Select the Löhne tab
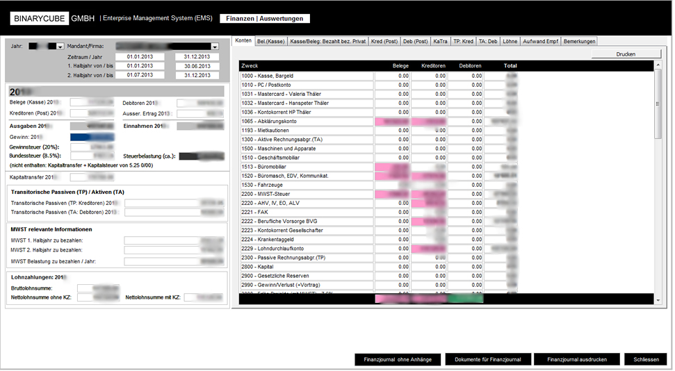 (x=510, y=41)
